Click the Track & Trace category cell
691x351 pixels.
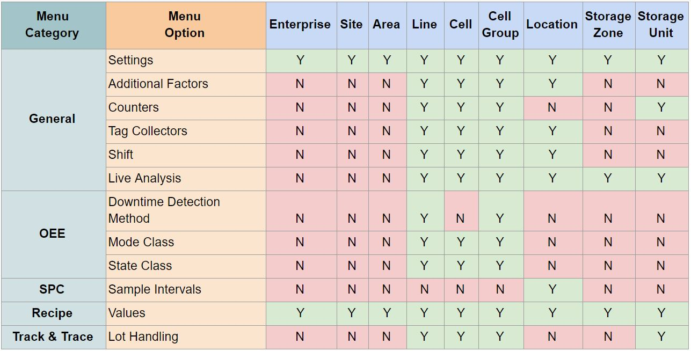pos(53,337)
